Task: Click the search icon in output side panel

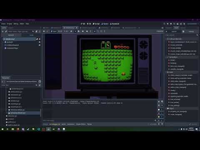Action: click(162, 105)
